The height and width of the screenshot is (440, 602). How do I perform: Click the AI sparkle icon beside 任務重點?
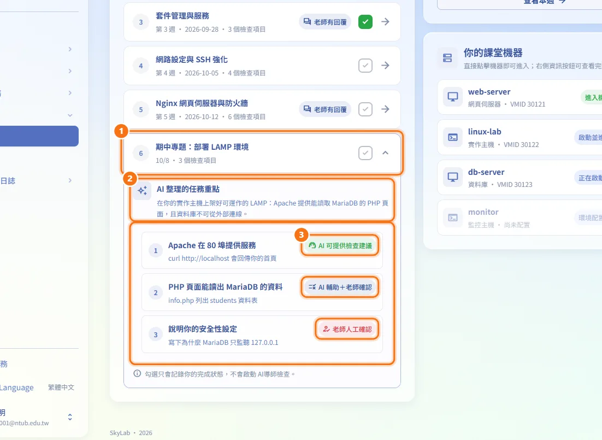pos(143,191)
